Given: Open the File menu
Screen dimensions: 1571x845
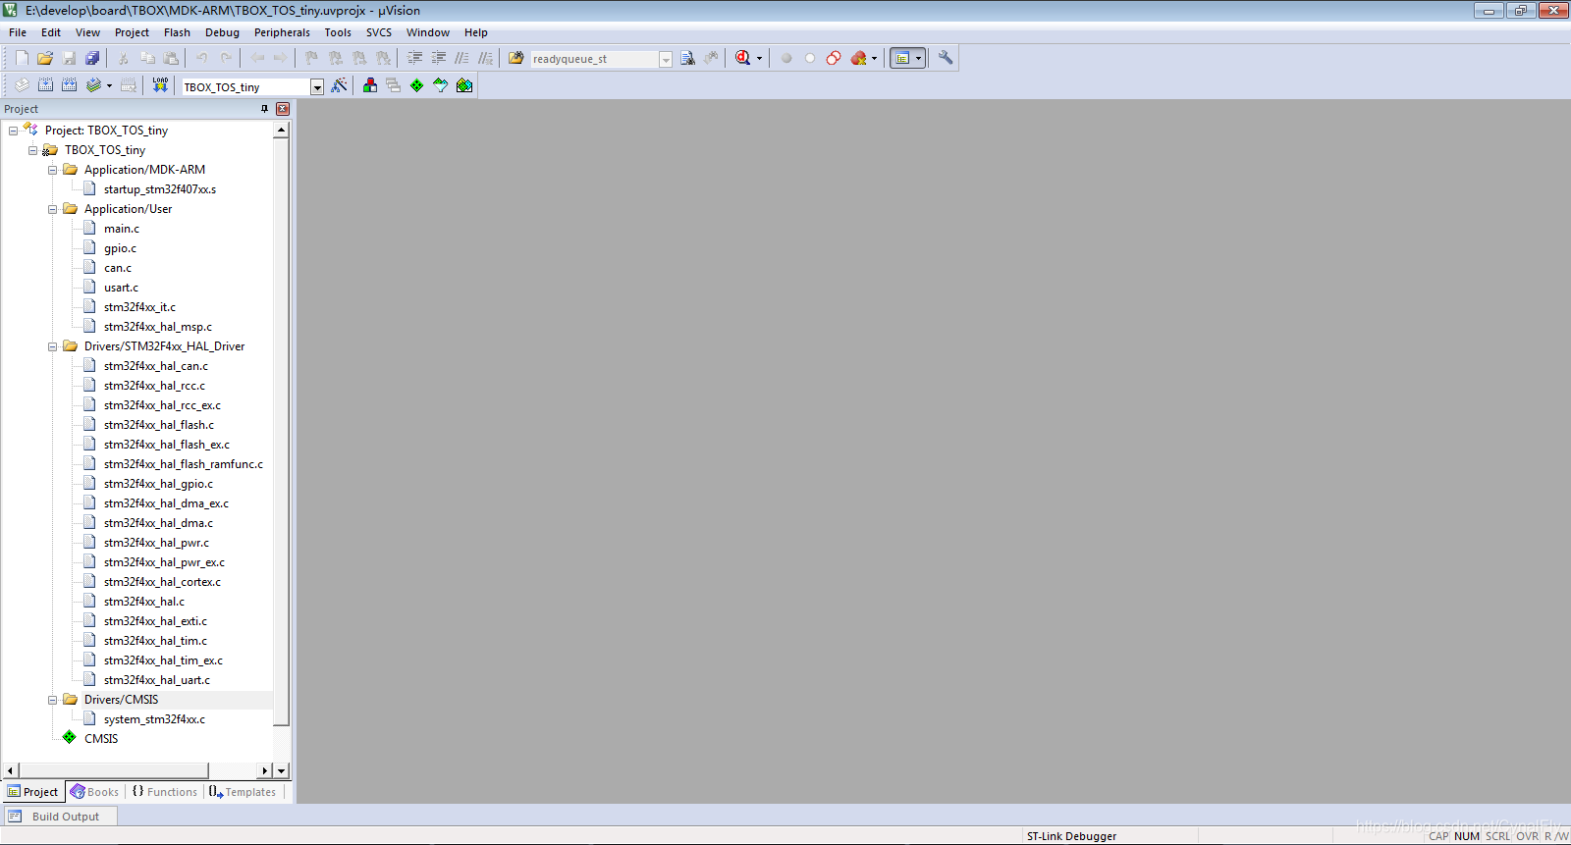Looking at the screenshot, I should [x=18, y=32].
